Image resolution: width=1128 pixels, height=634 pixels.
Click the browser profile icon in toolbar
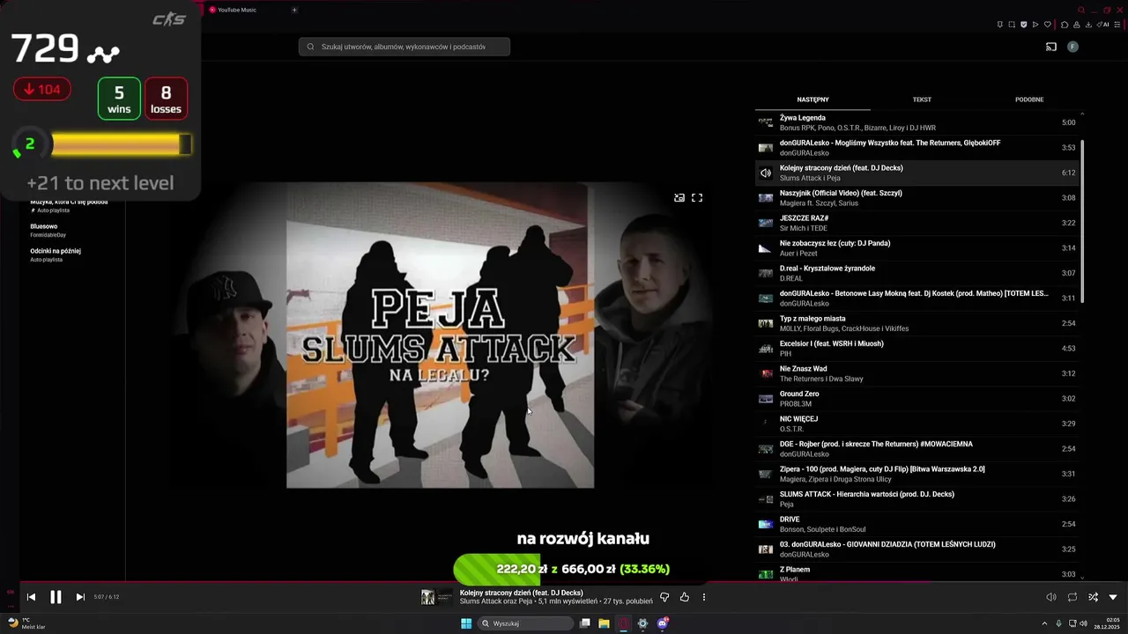click(1077, 25)
